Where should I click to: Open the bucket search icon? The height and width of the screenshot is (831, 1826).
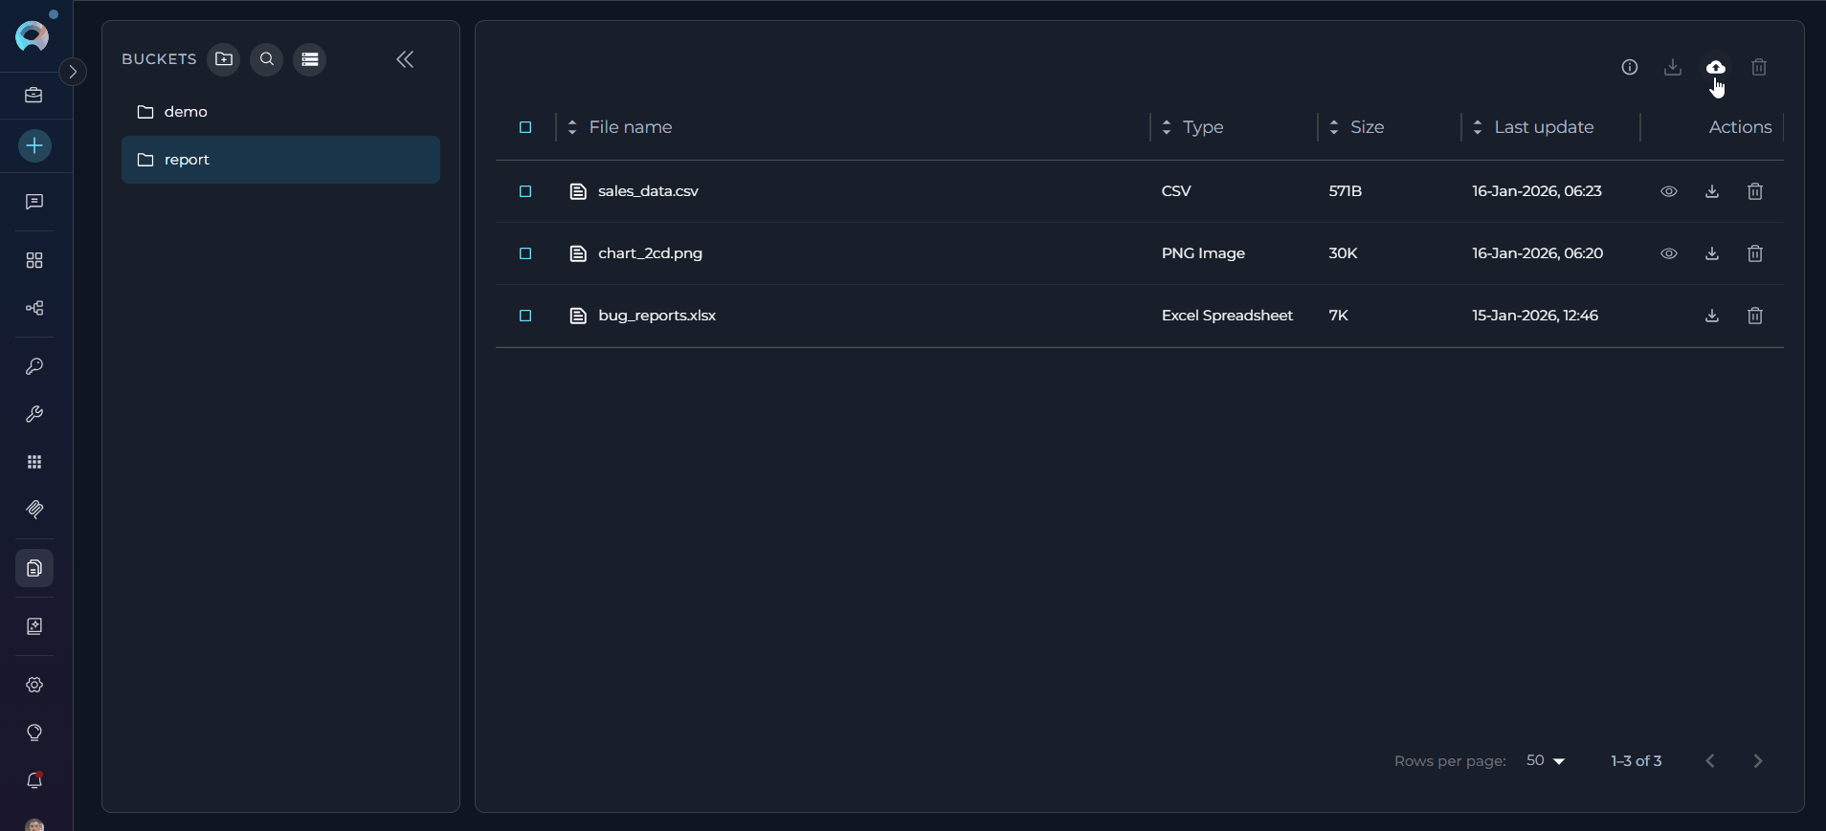click(267, 59)
